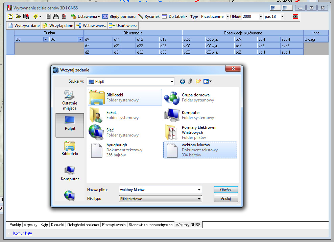
Task: Click the new document icon in the toolbar
Action: [x=10, y=17]
